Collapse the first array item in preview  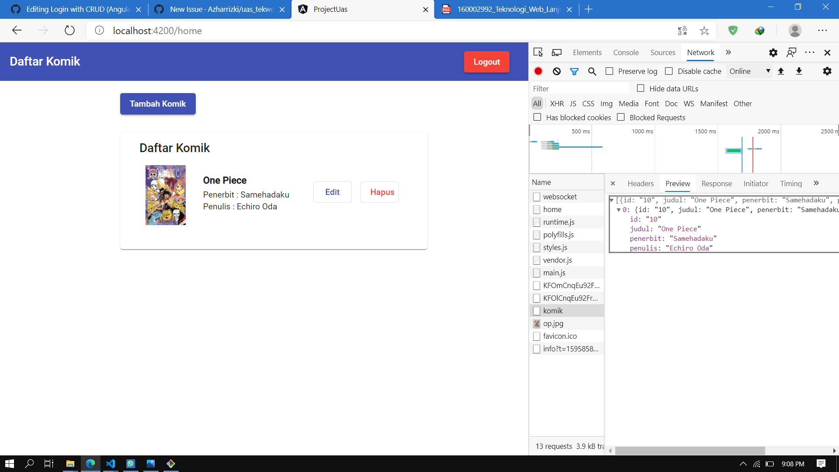(x=619, y=210)
